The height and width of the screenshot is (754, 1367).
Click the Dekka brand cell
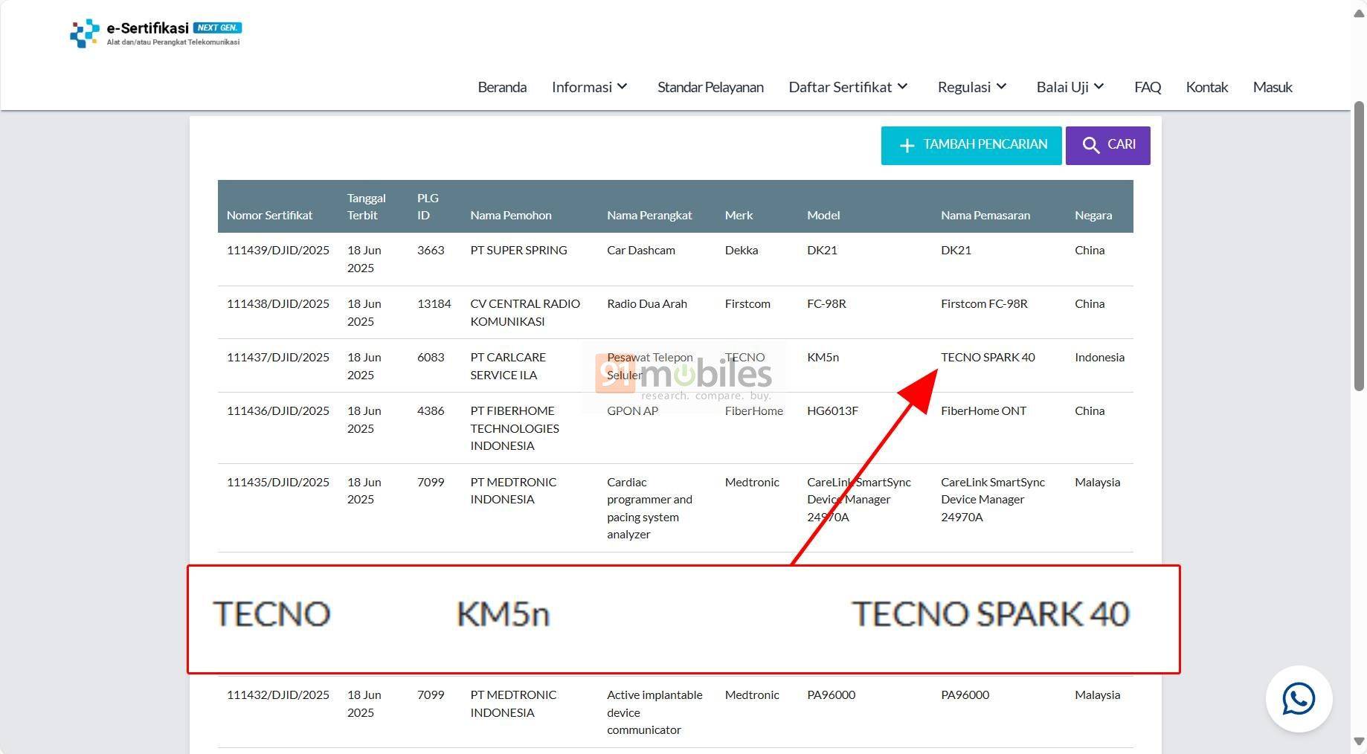tap(742, 251)
